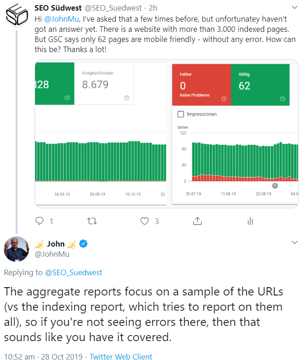
Task: Expand the SEO Südwest tweet options chevron
Action: tap(295, 8)
